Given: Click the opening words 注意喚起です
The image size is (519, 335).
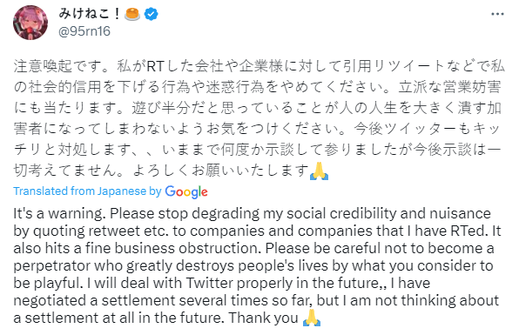Looking at the screenshot, I should pyautogui.click(x=57, y=66).
